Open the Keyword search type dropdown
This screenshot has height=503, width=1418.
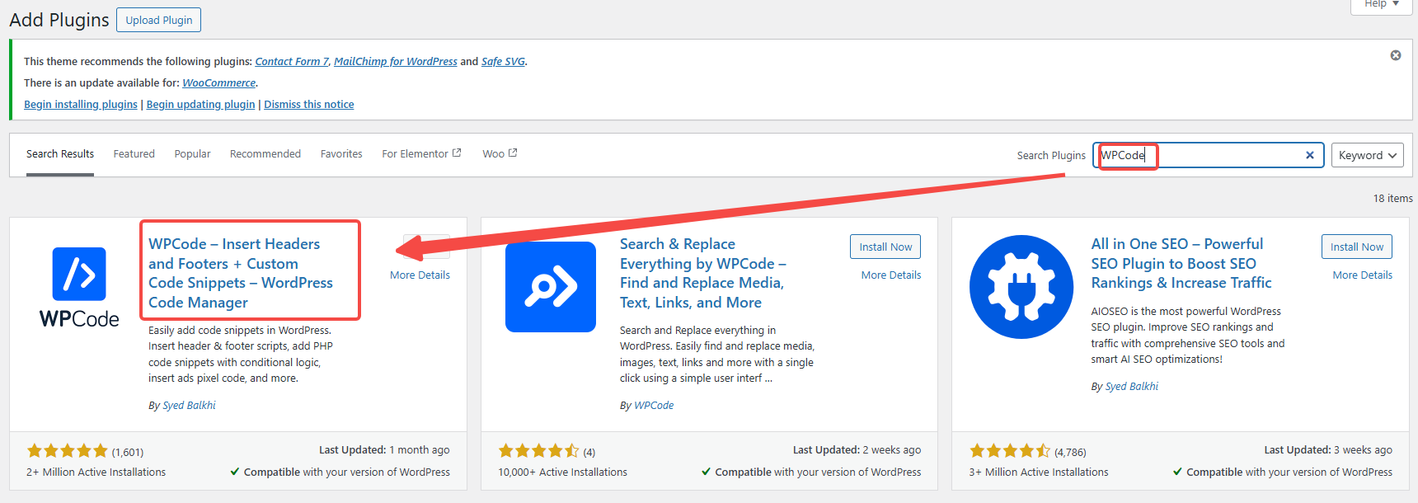point(1367,155)
